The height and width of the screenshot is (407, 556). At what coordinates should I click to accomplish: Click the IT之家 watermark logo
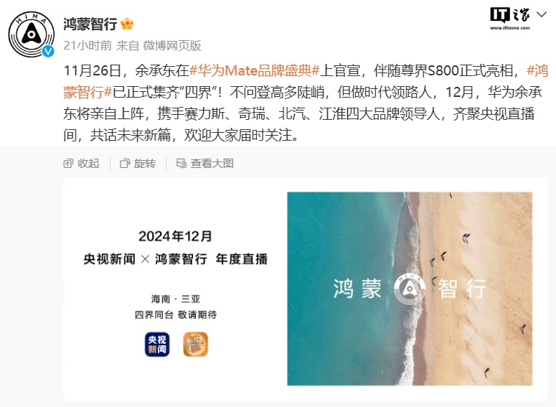pos(510,19)
